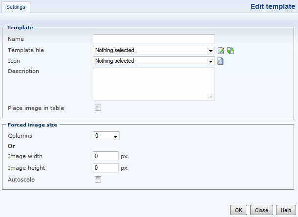Open the Template file dropdown
Image resolution: width=298 pixels, height=217 pixels.
tap(153, 50)
